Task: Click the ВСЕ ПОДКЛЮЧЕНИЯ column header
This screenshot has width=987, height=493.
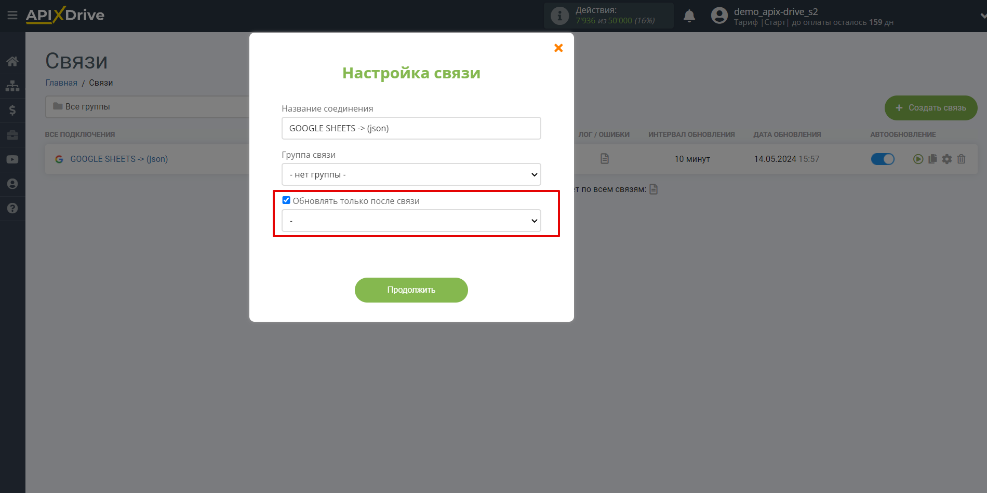Action: click(80, 134)
